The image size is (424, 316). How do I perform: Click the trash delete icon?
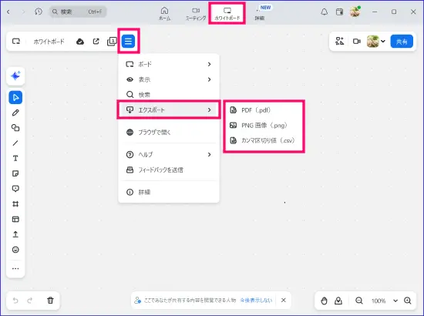(x=50, y=301)
